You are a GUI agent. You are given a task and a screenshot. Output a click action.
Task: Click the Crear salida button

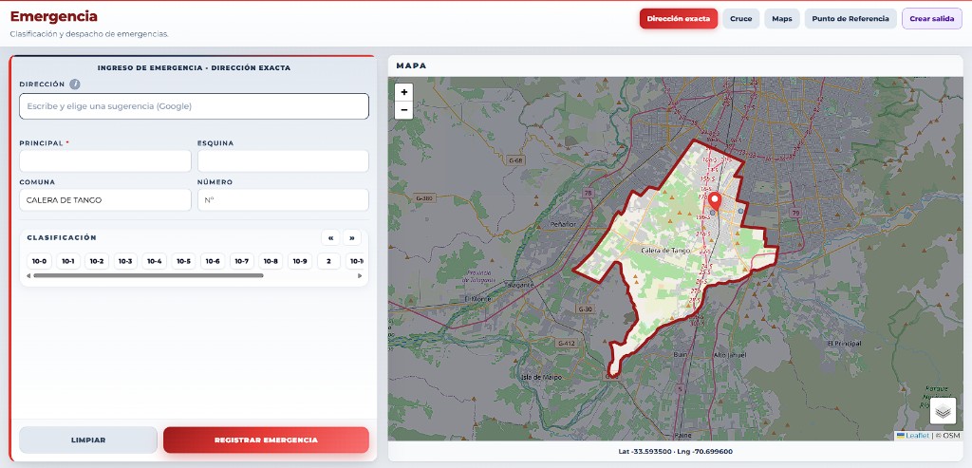click(x=932, y=19)
